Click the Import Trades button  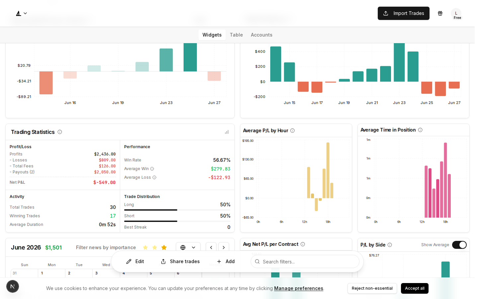[x=403, y=13]
